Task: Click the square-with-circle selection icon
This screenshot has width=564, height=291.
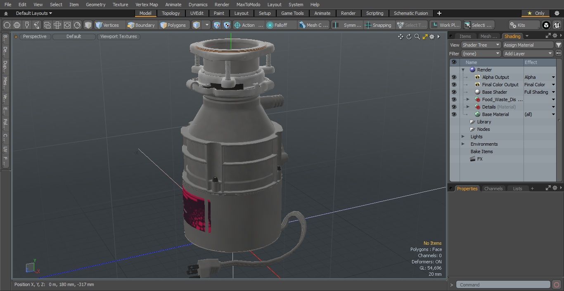Action: coord(67,25)
